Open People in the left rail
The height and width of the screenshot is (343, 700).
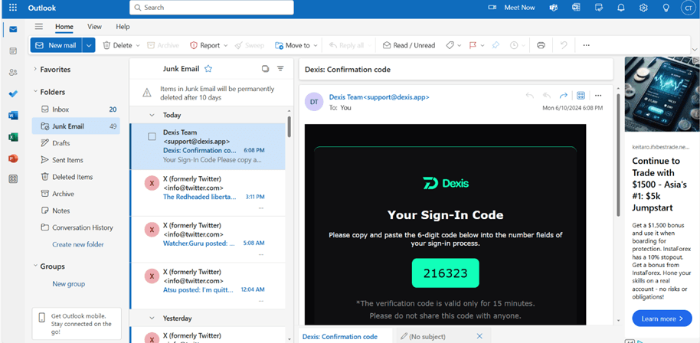click(13, 72)
